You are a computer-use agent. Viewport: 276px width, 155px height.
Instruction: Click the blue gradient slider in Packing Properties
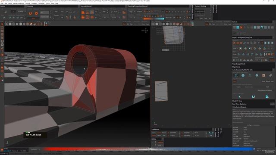point(159,19)
